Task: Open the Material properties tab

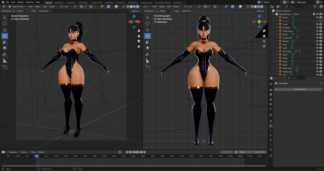Action: click(x=271, y=149)
